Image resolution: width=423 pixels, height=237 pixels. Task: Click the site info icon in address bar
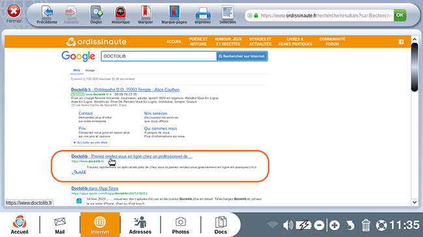tap(250, 16)
